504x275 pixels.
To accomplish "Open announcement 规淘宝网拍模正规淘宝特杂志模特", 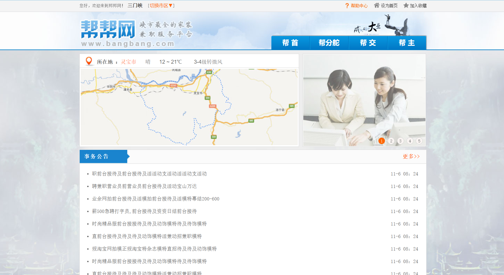I will coord(154,249).
